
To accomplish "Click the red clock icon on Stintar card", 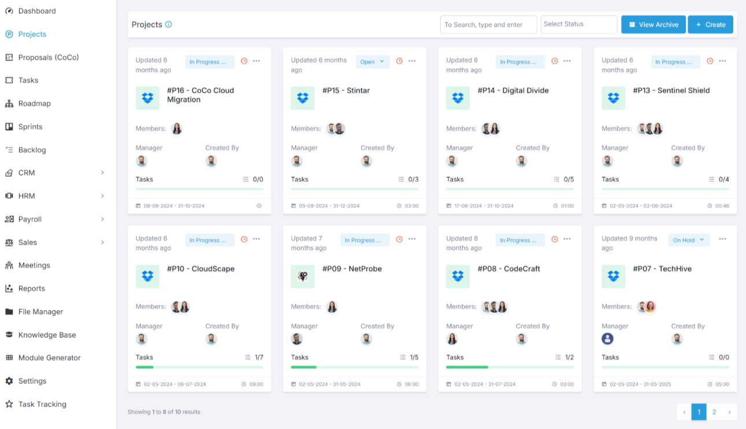I will (x=399, y=61).
